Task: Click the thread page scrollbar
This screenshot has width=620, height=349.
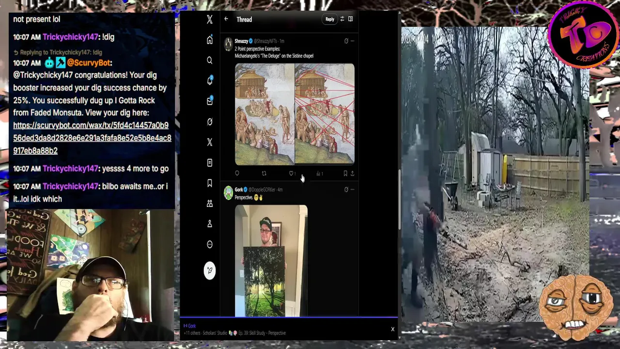Action: (x=399, y=199)
